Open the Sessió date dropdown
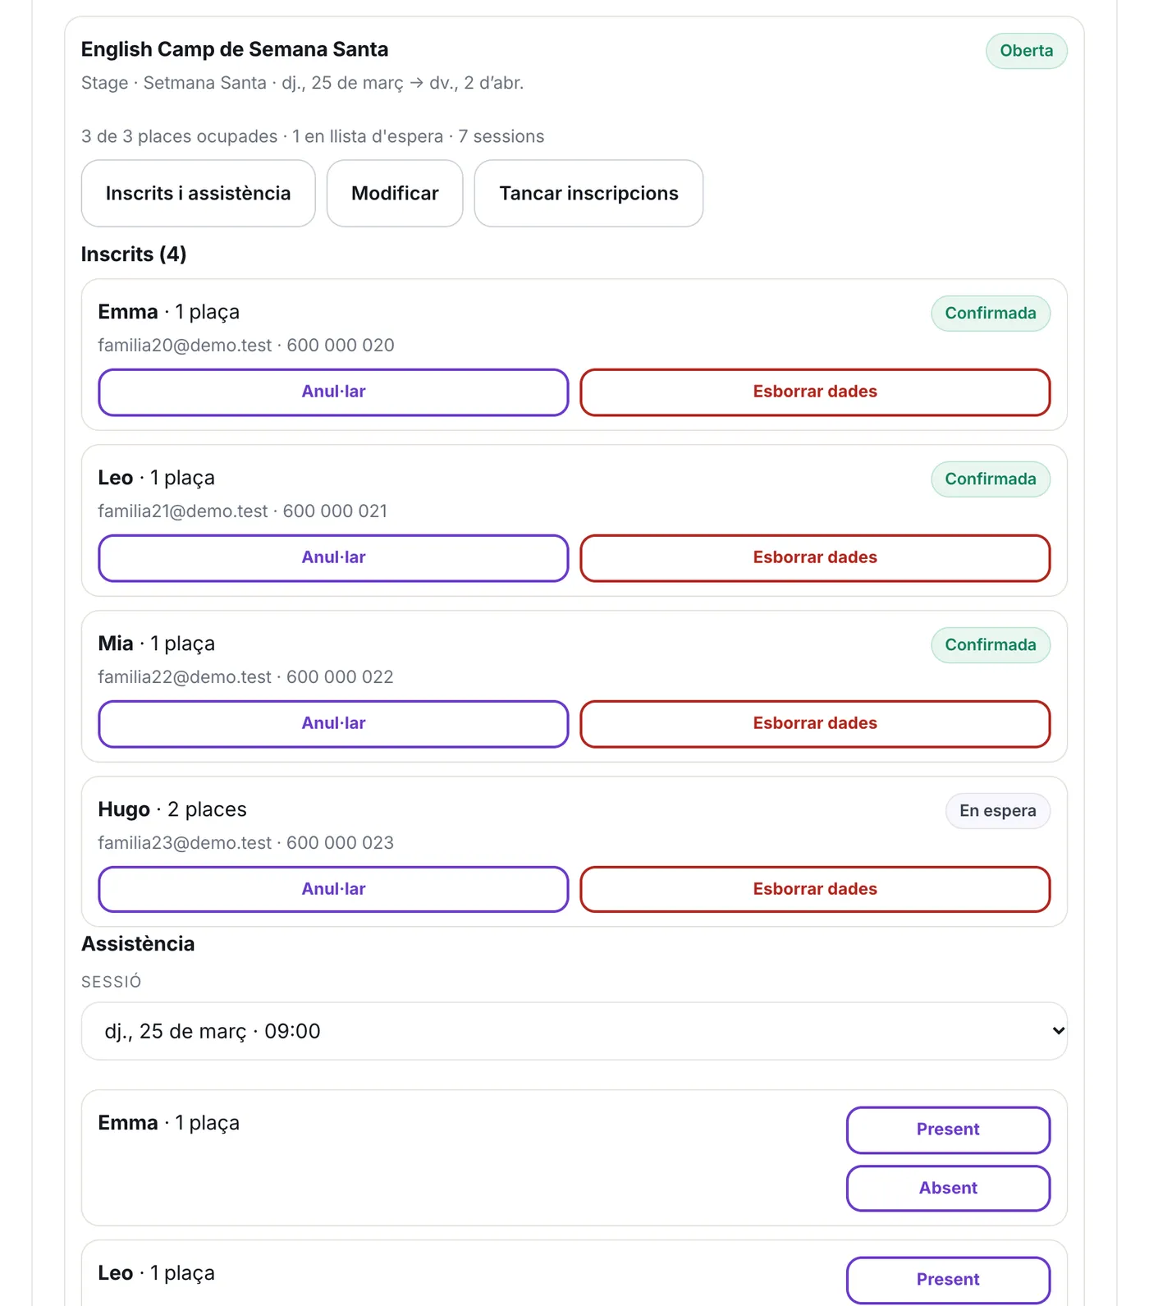The height and width of the screenshot is (1306, 1149). tap(574, 1031)
